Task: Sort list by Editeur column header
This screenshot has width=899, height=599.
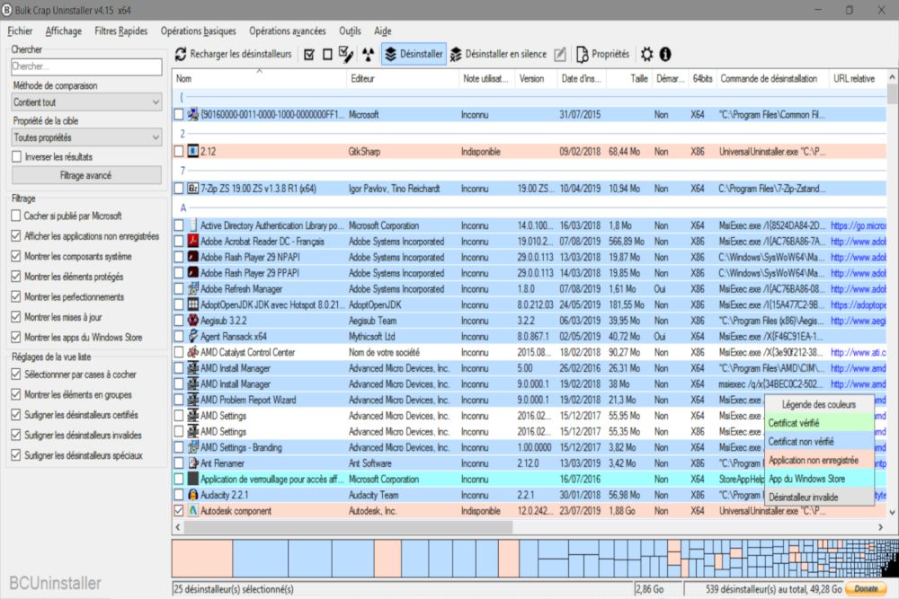Action: (403, 78)
